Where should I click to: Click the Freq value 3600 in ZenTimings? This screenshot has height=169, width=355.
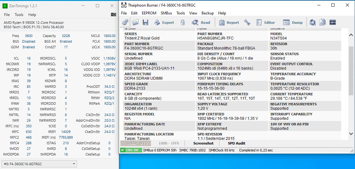[x=29, y=36]
